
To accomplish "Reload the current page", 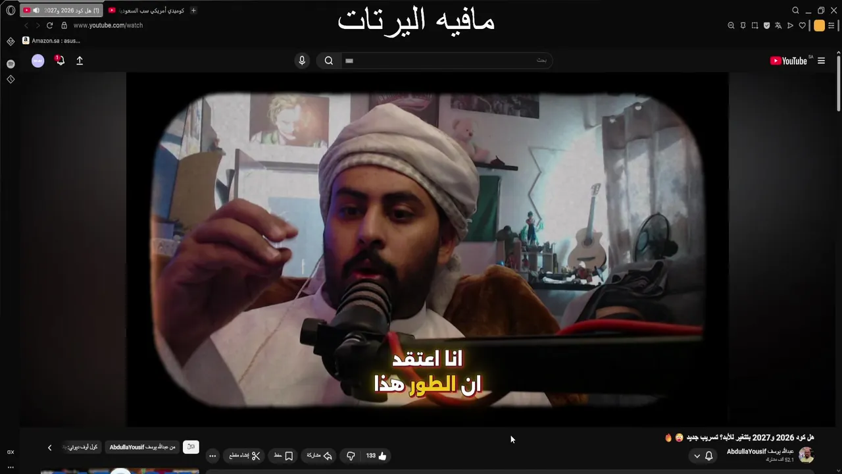I will pyautogui.click(x=49, y=25).
